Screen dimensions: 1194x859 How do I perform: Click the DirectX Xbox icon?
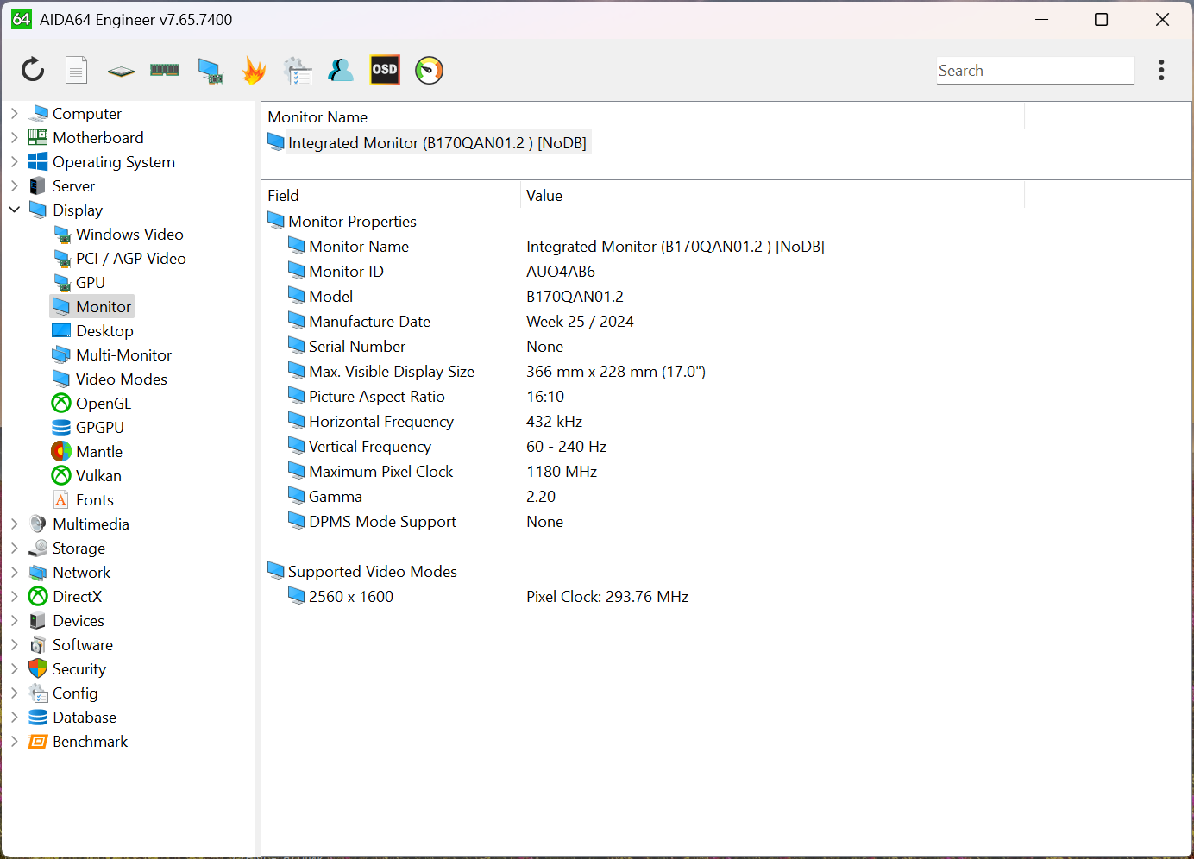pyautogui.click(x=38, y=596)
